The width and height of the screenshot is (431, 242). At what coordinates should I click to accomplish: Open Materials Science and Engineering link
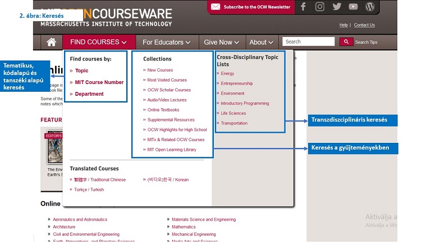[204, 220]
